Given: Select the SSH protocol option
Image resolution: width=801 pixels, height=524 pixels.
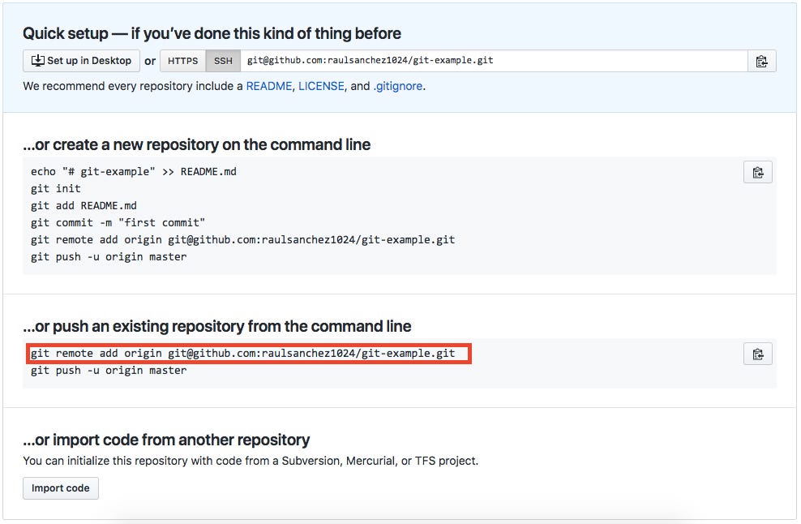Looking at the screenshot, I should pyautogui.click(x=222, y=60).
